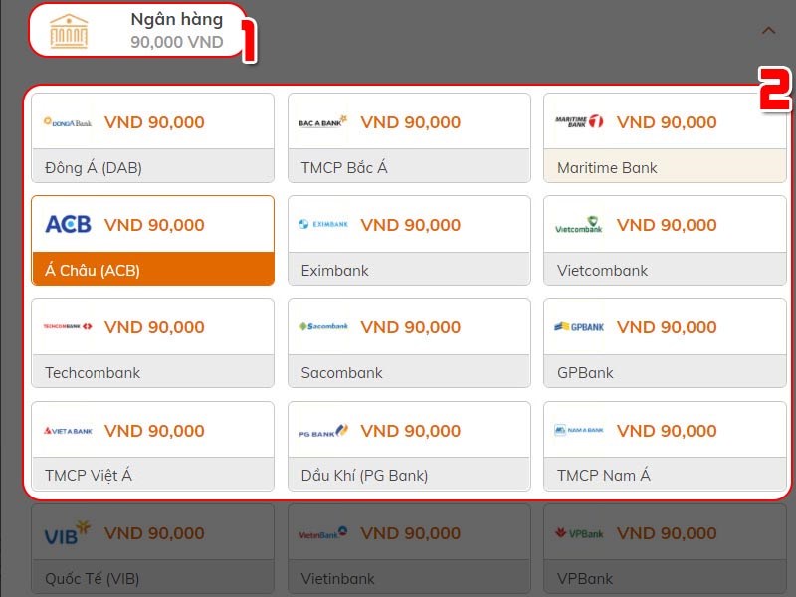Choose the Eximbank name label
This screenshot has width=796, height=597.
point(334,270)
